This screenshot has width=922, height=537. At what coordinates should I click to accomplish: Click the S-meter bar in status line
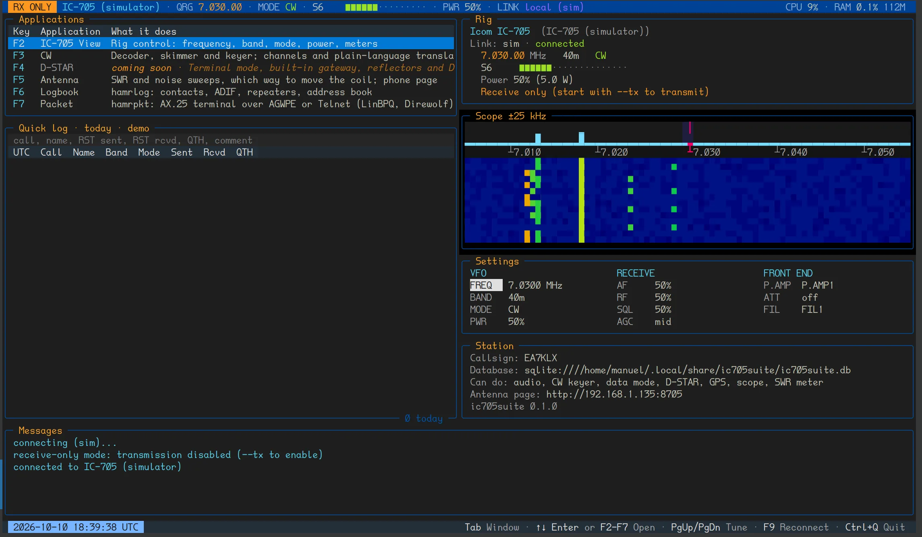click(385, 7)
